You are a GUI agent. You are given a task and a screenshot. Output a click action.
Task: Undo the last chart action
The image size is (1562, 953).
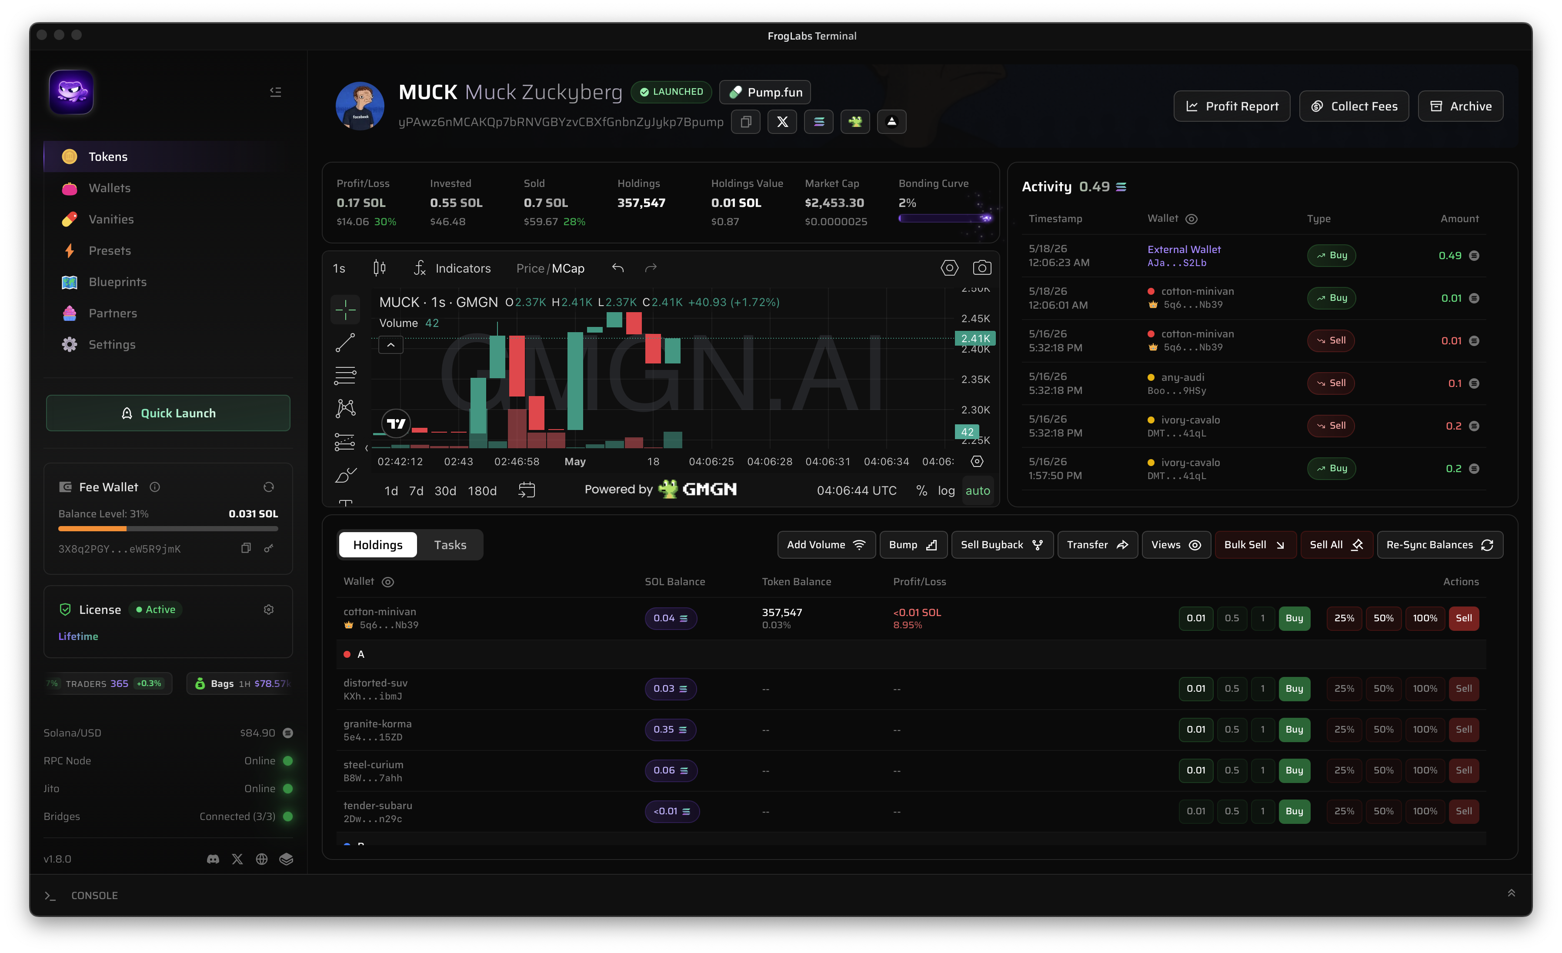[617, 268]
